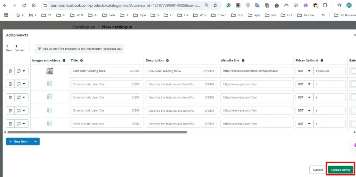Add an image using the third row's media icon
The height and width of the screenshot is (177, 356).
click(x=49, y=97)
